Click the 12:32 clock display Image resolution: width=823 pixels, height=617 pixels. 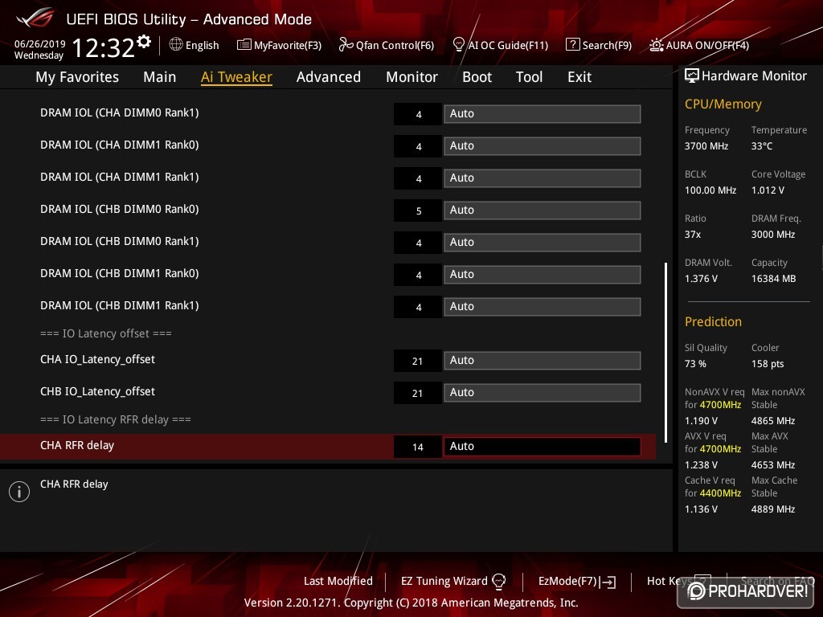(x=104, y=48)
